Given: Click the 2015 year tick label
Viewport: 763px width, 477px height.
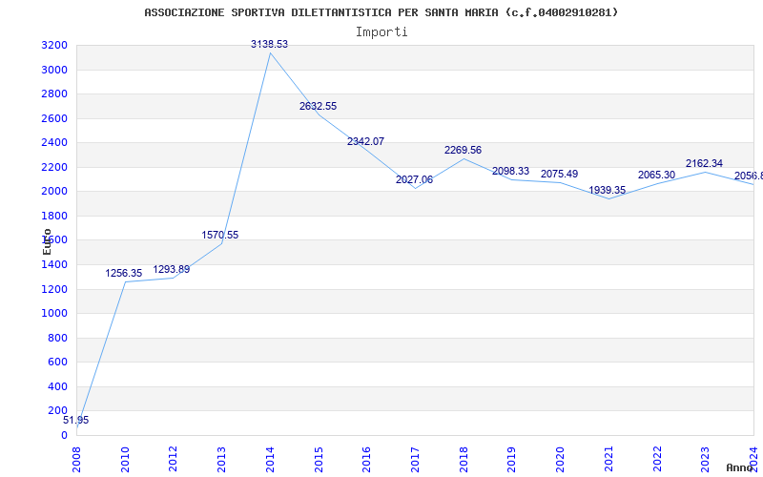Looking at the screenshot, I should [x=319, y=460].
